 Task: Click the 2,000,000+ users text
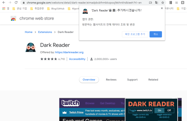pyautogui.click(x=105, y=59)
